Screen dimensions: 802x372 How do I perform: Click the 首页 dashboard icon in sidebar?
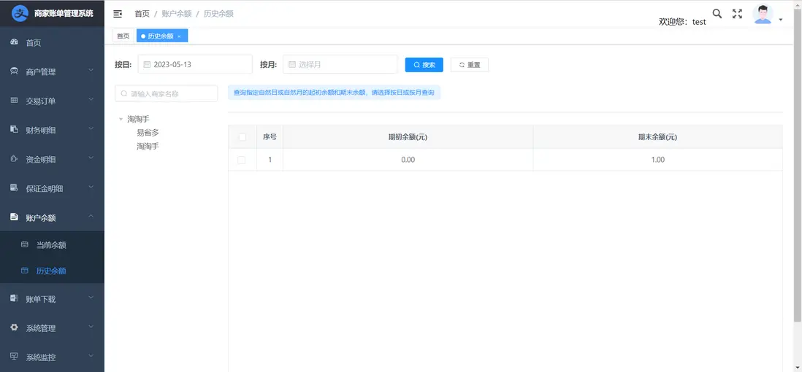click(x=15, y=42)
